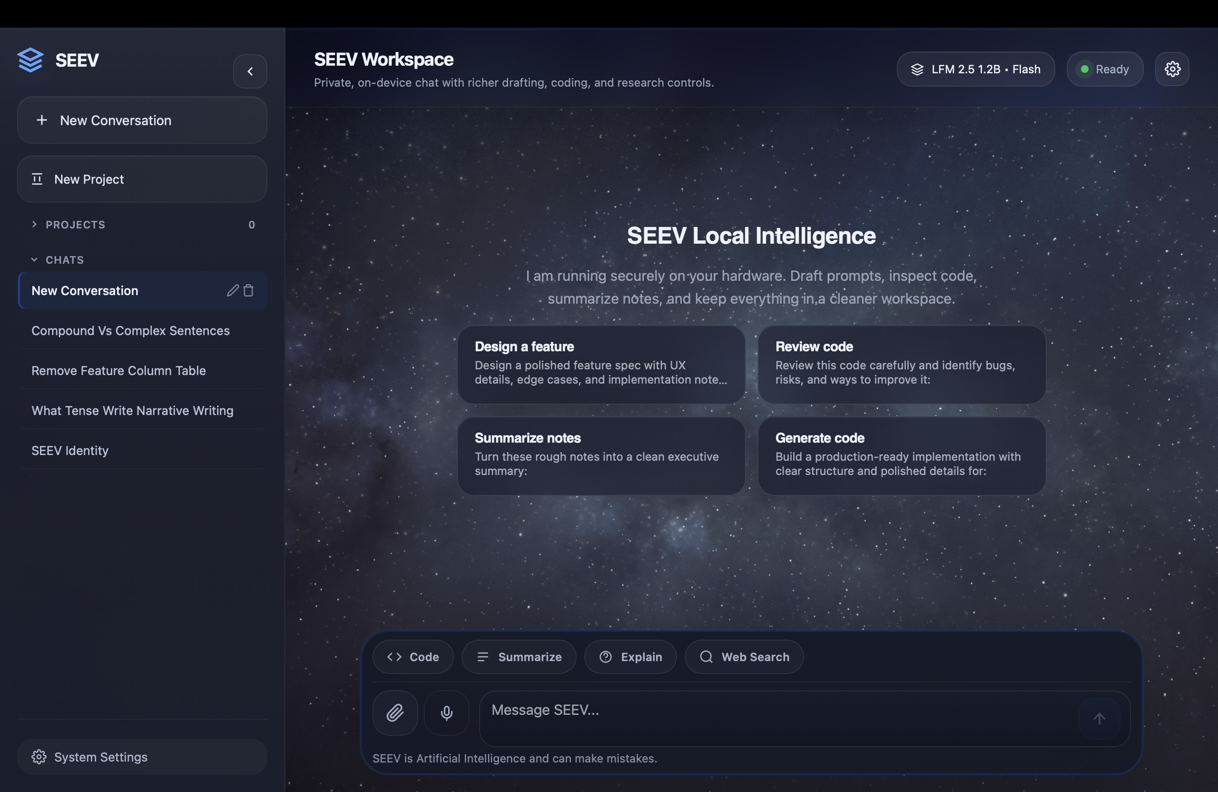This screenshot has height=792, width=1218.
Task: Click the SEEV Local Intelligence title
Action: pos(751,236)
